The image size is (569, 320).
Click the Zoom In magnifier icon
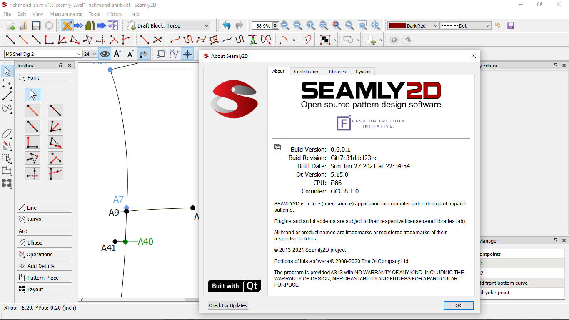tap(285, 25)
